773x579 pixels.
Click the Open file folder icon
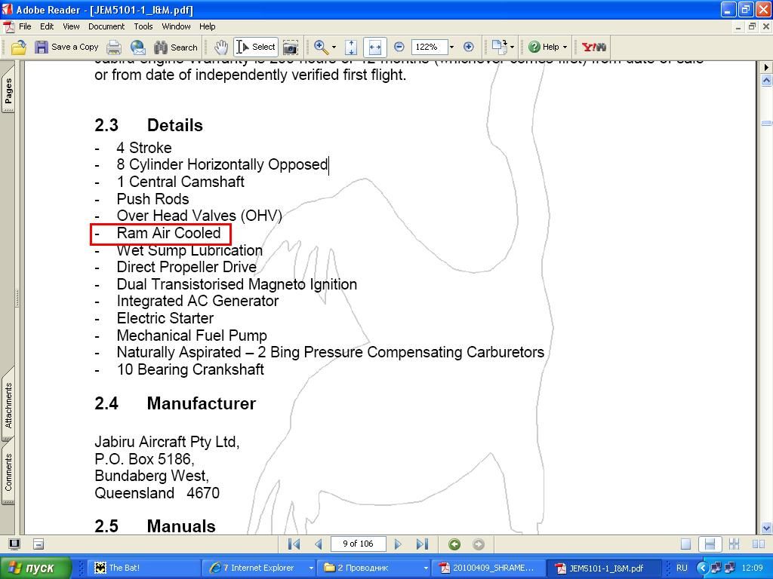click(x=18, y=47)
